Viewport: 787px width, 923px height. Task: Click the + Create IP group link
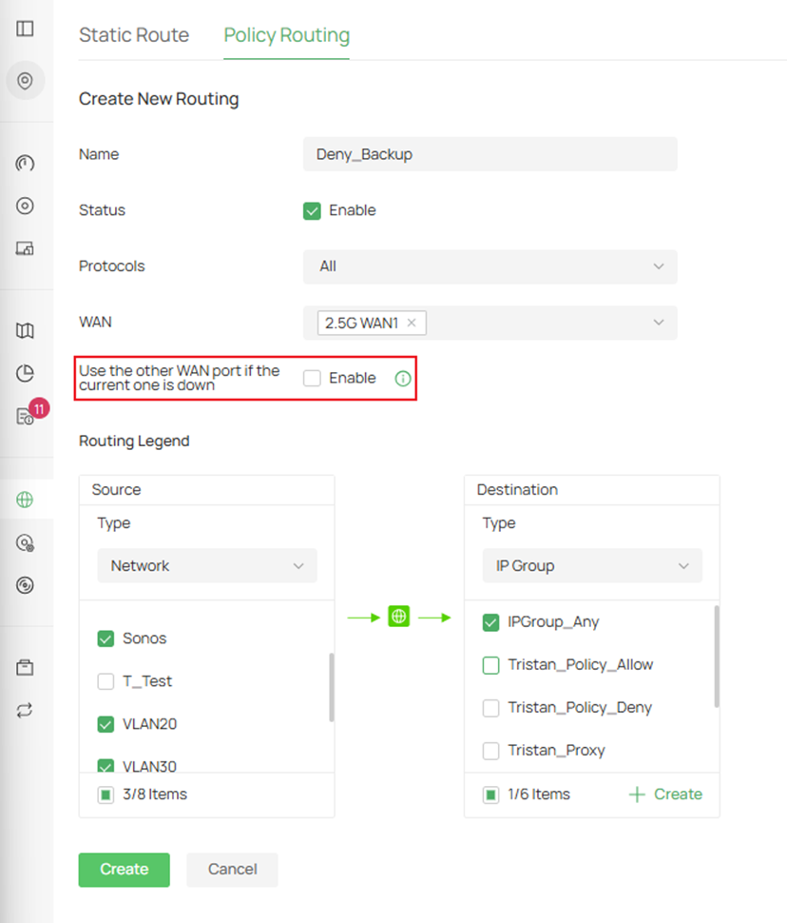pos(666,795)
